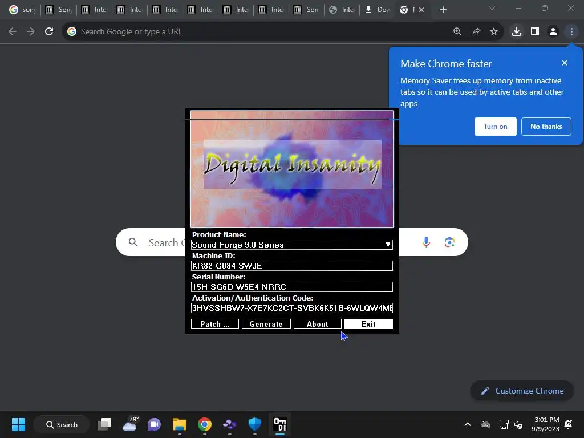Close the Make Chrome faster popup
Image resolution: width=584 pixels, height=438 pixels.
565,63
